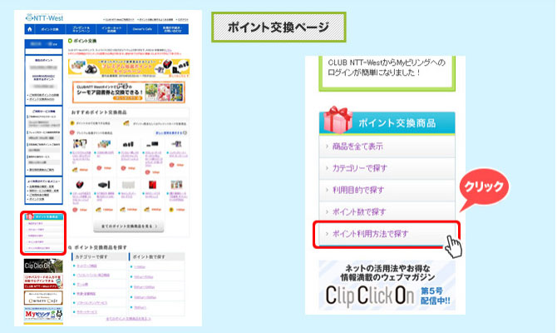Viewport: 557px width, 333px height.
Task: Click the black router product thumbnail
Action: [104, 185]
